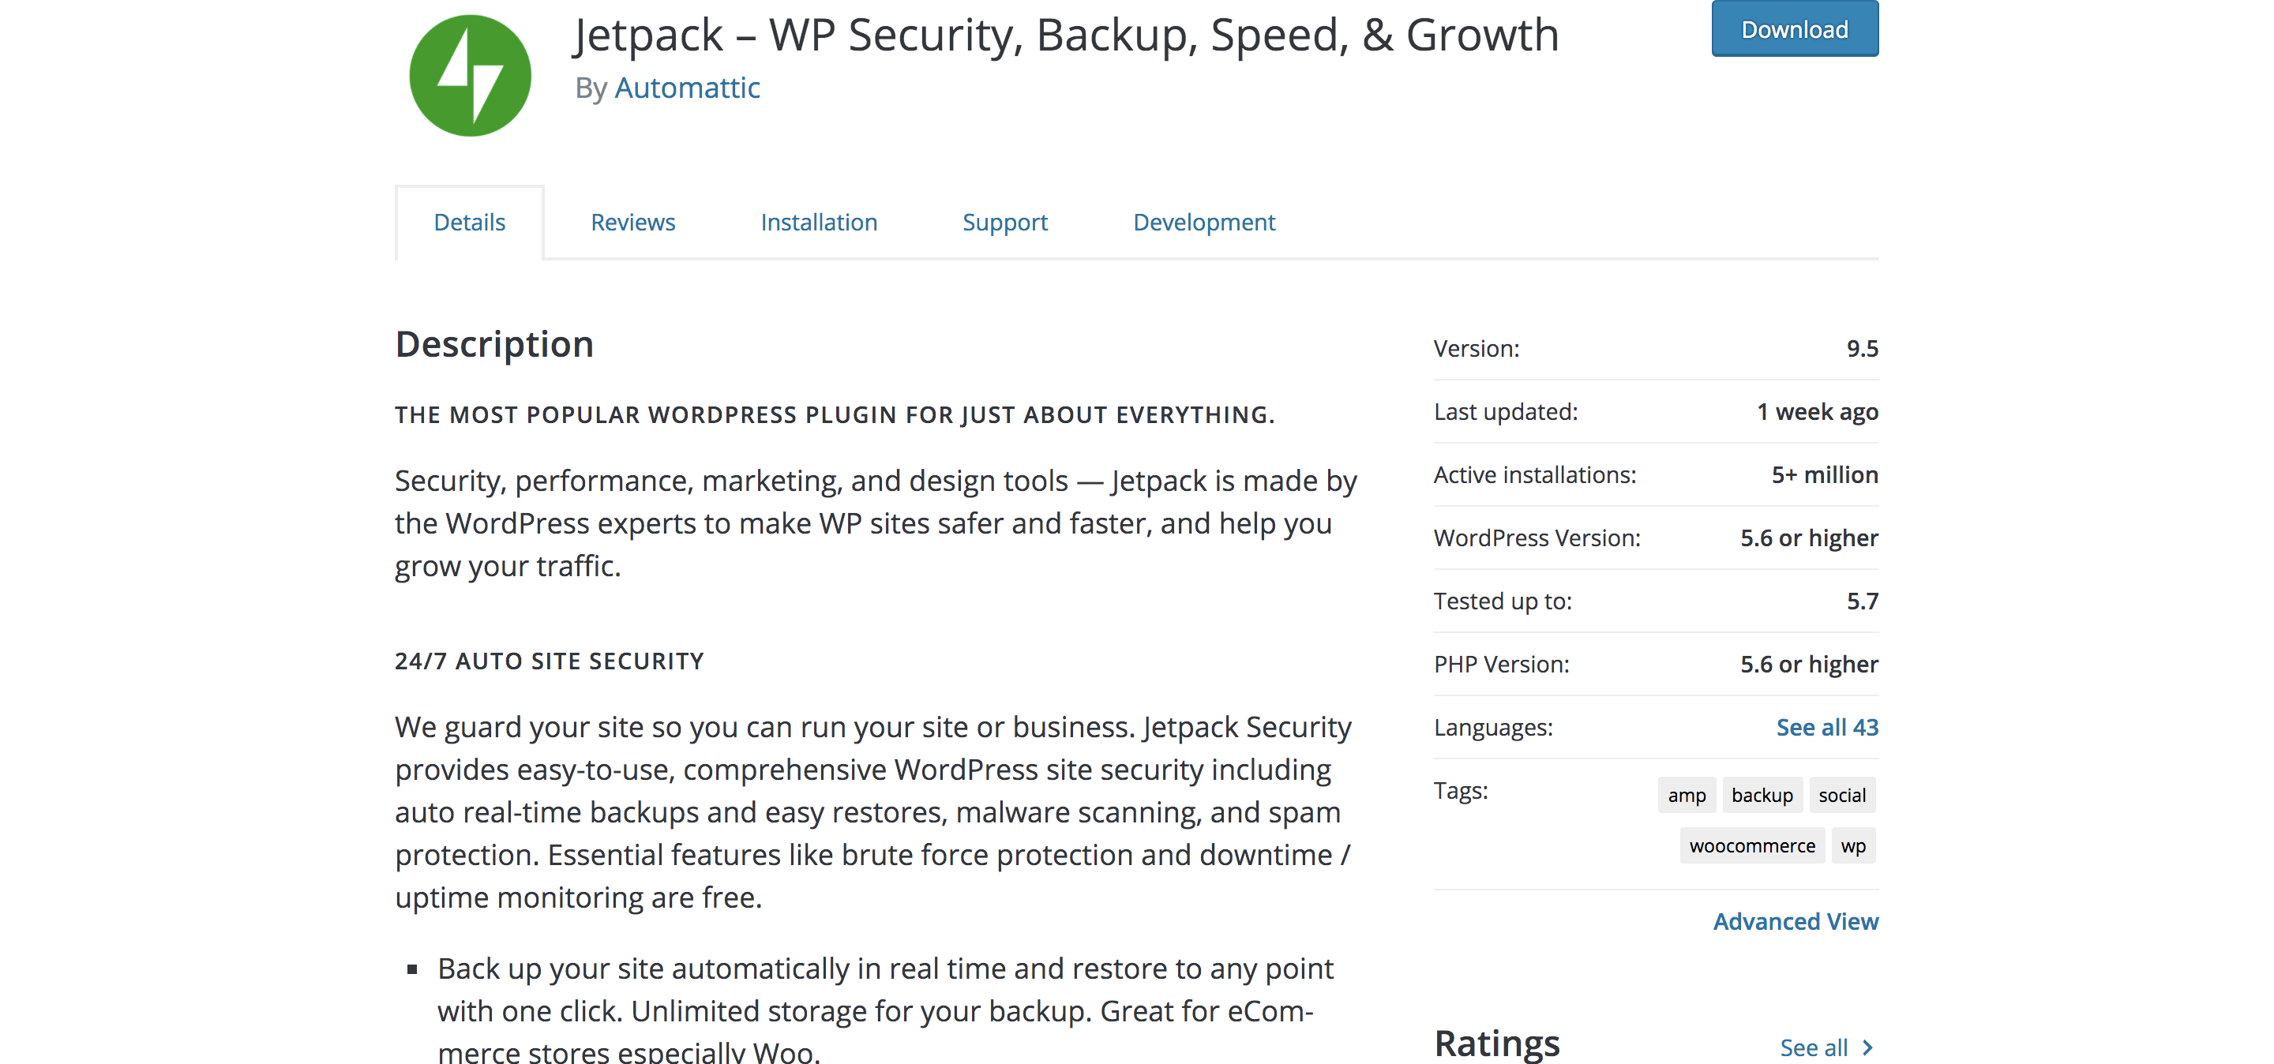Open the Support tab

(1004, 222)
